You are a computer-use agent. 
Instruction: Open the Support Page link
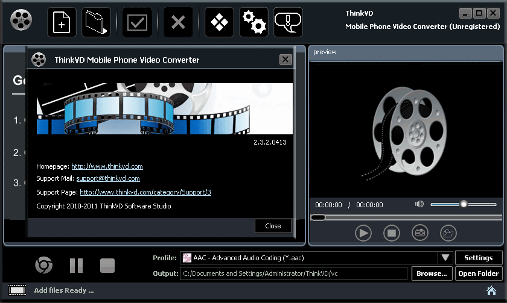[145, 192]
